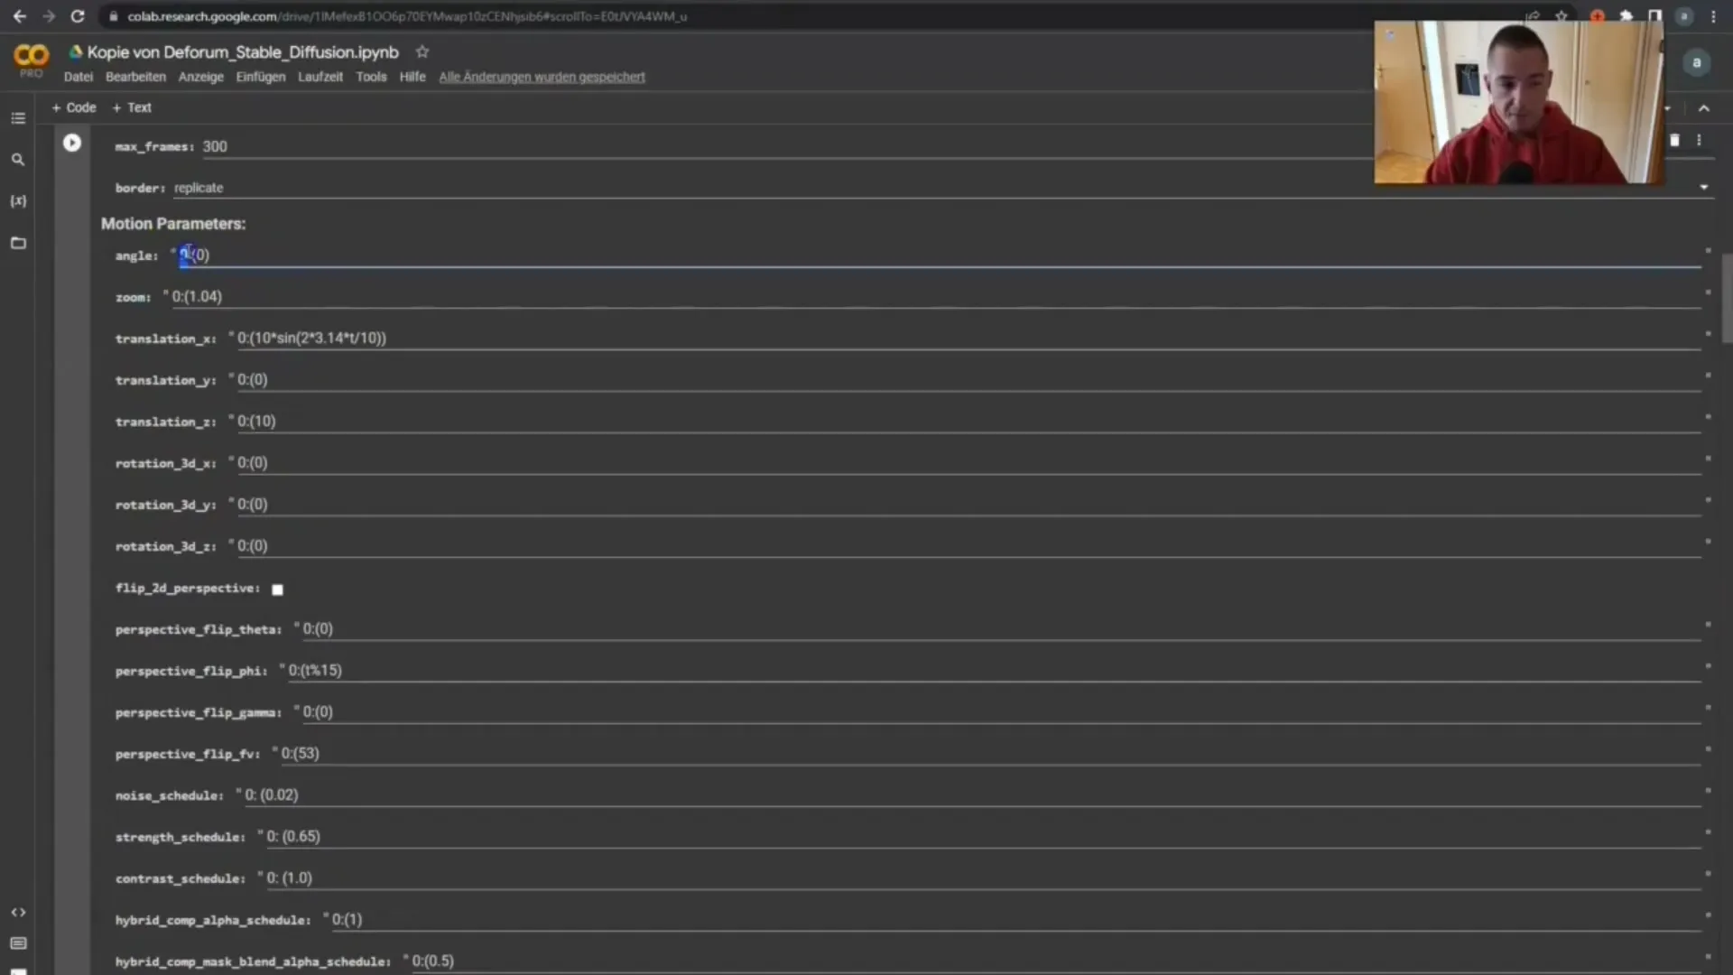Viewport: 1733px width, 975px height.
Task: Open the account avatar in Colab
Action: (1697, 62)
